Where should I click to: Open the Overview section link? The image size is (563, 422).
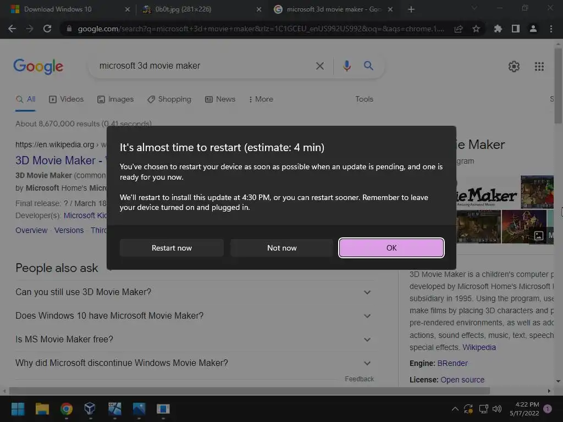point(31,230)
